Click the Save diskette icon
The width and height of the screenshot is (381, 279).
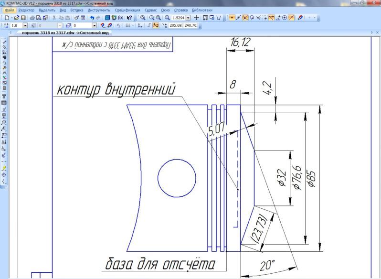23,17
